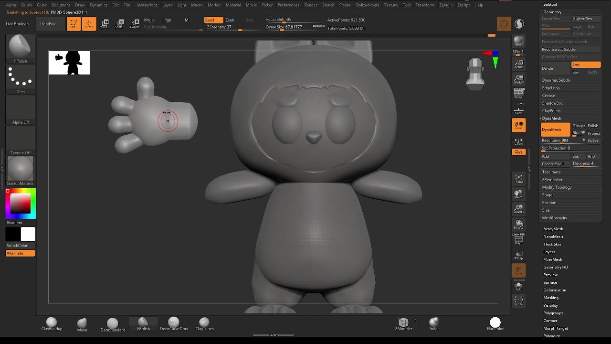Click the Reconstruct Subdiv button
The height and width of the screenshot is (344, 611).
click(x=570, y=49)
